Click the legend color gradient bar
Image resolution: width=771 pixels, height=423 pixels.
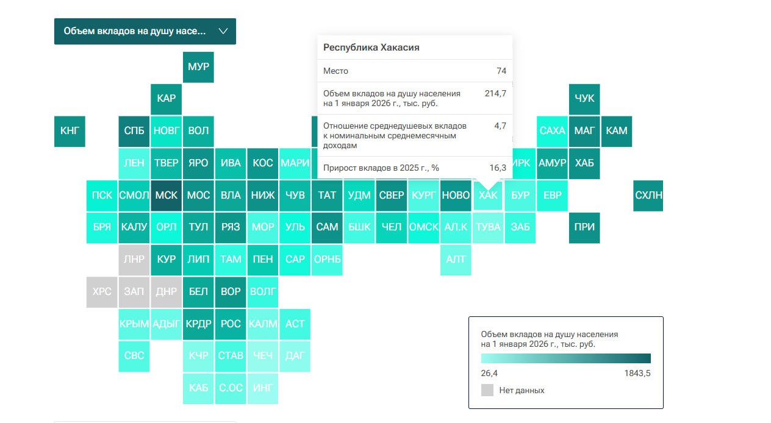coord(565,358)
